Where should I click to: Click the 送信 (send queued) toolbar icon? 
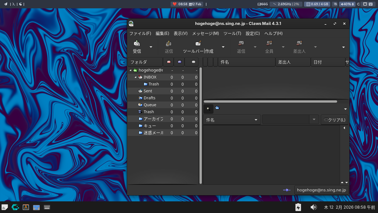[x=169, y=47]
